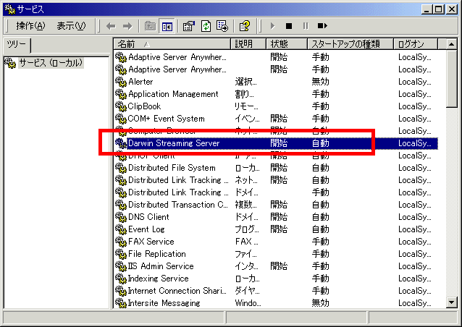The width and height of the screenshot is (462, 327).
Task: Switch to the ツリー tab
Action: click(x=17, y=46)
